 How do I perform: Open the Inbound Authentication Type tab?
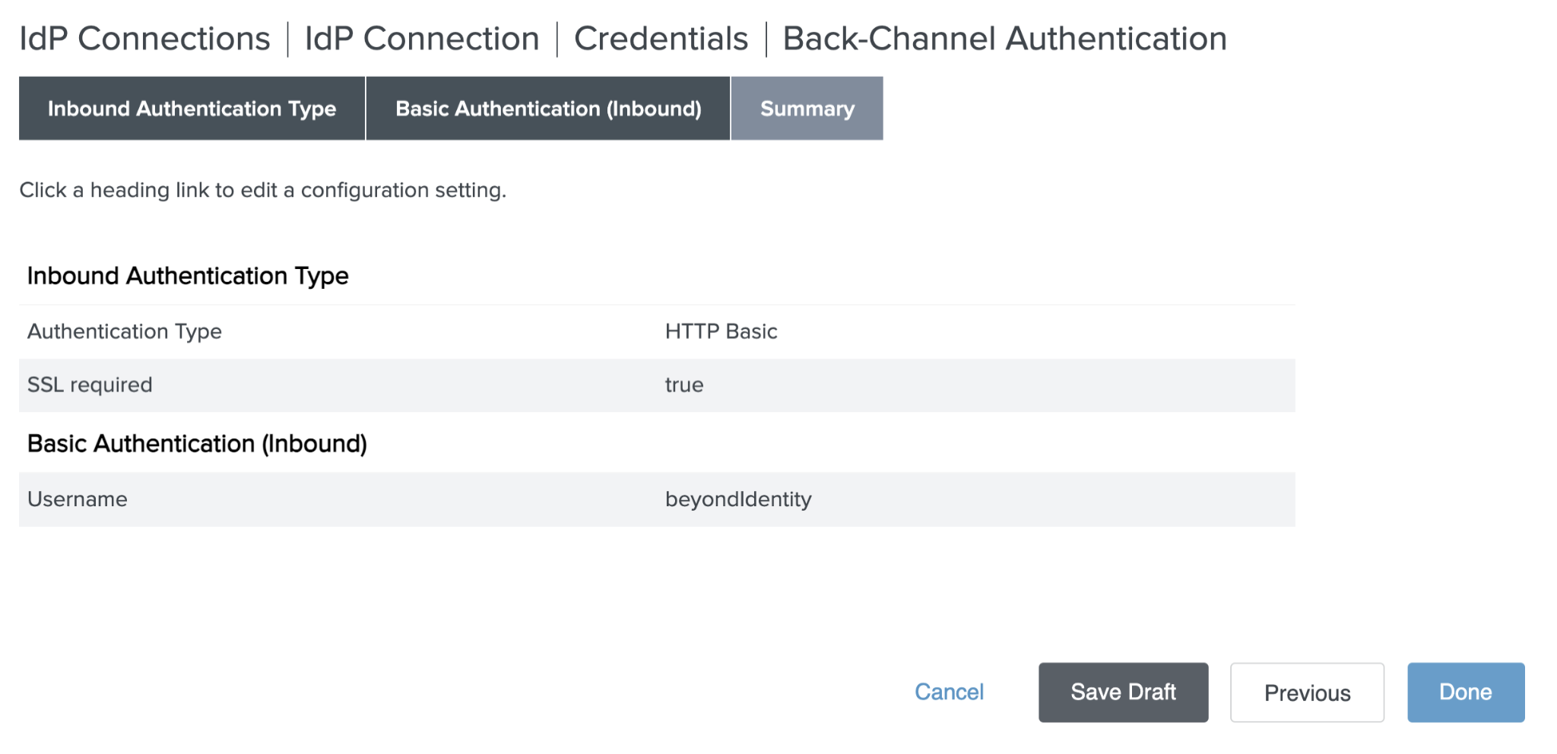tap(192, 108)
